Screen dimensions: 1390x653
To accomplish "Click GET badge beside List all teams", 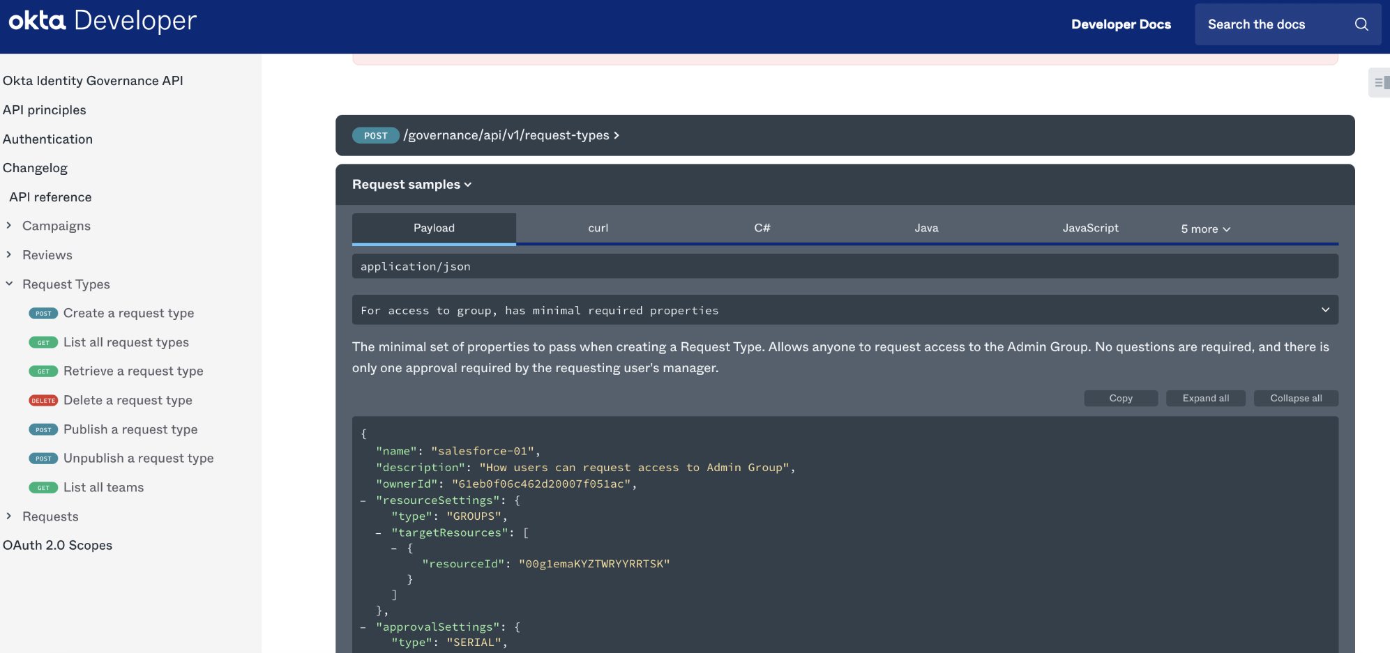I will coord(43,488).
